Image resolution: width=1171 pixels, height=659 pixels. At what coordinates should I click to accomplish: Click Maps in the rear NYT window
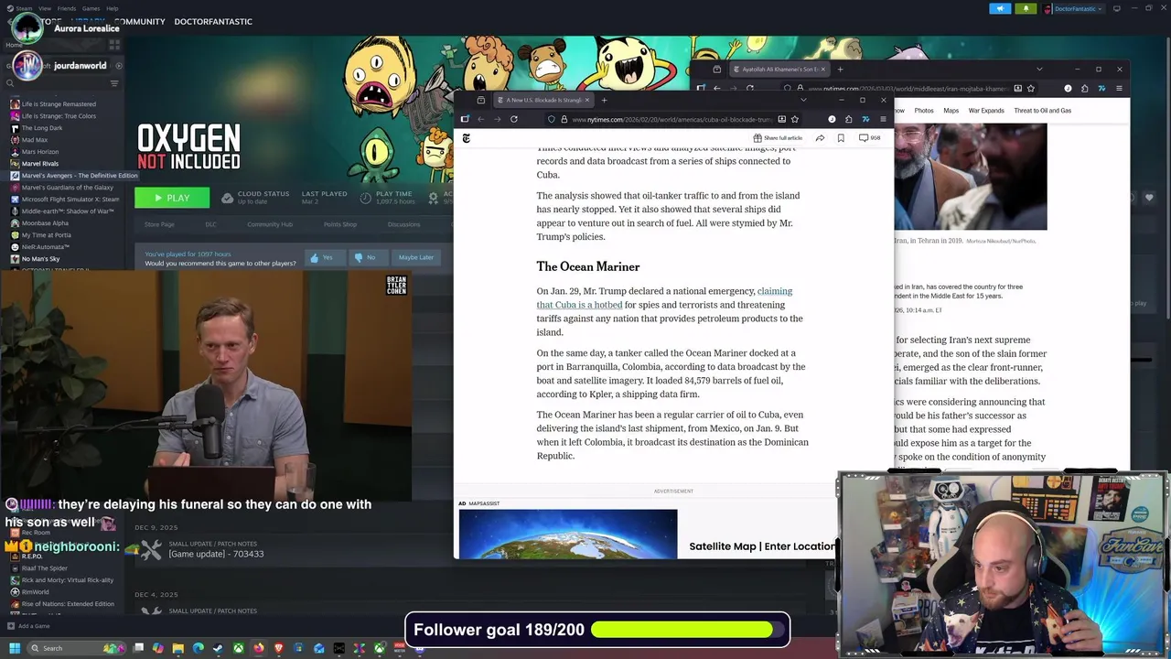tap(951, 111)
